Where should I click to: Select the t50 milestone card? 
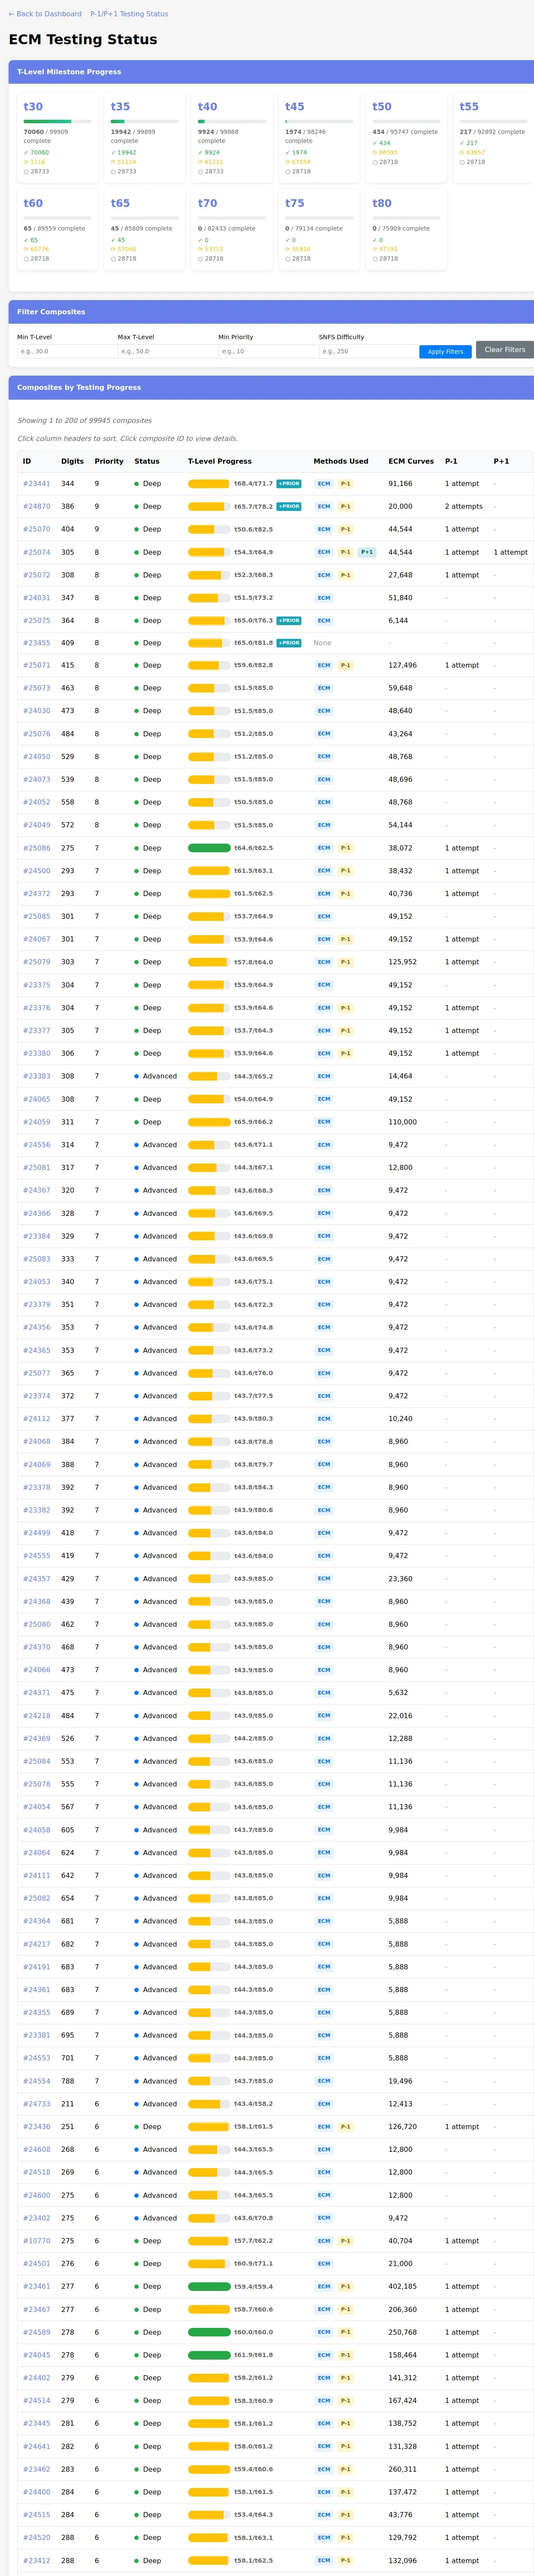[x=407, y=138]
